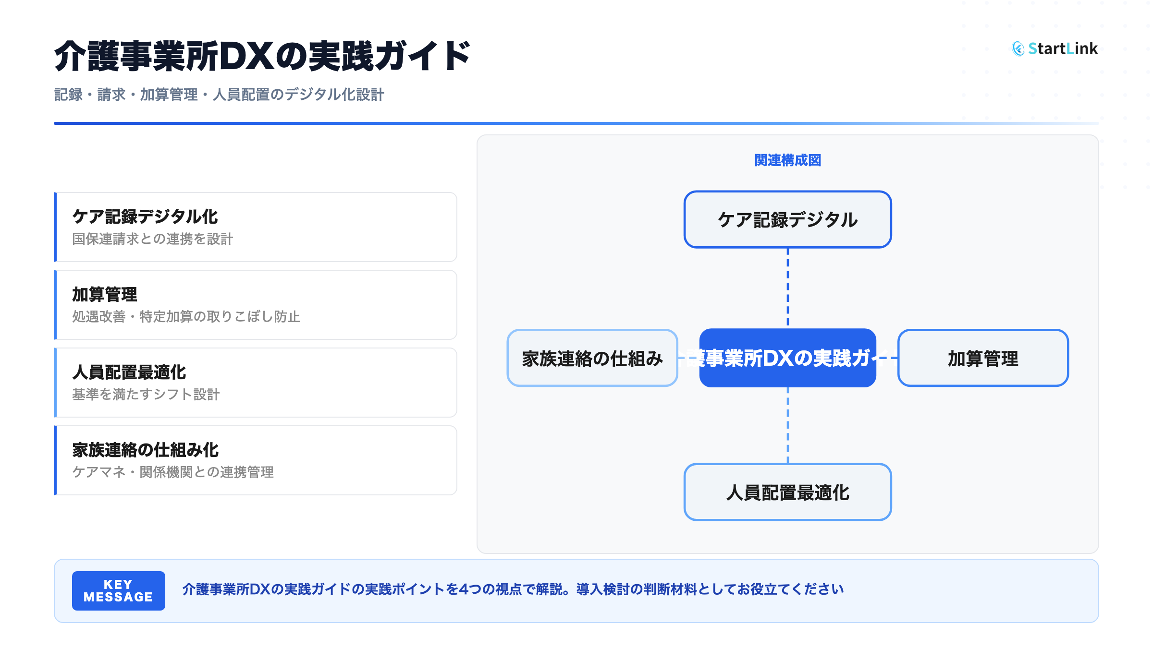Click the 加算管理 list card heading
1153x648 pixels.
(105, 294)
